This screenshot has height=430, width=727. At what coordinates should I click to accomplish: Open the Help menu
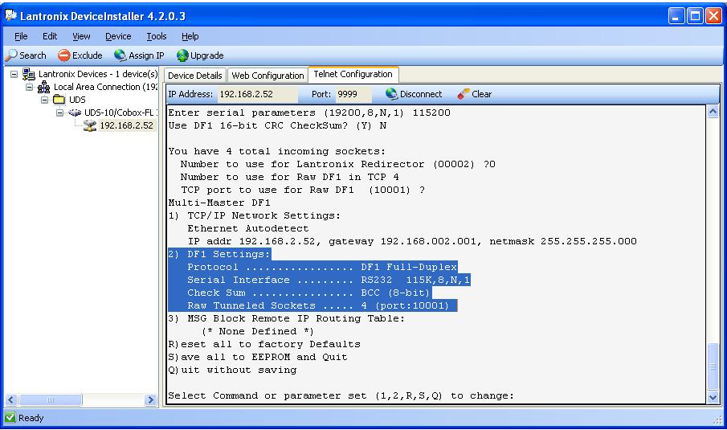pyautogui.click(x=190, y=36)
